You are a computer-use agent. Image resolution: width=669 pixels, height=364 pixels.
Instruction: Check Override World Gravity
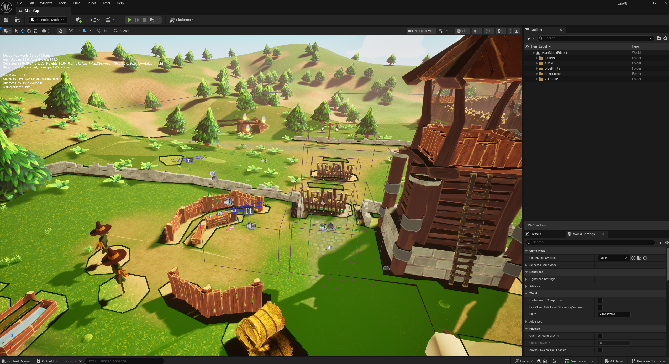pyautogui.click(x=600, y=336)
